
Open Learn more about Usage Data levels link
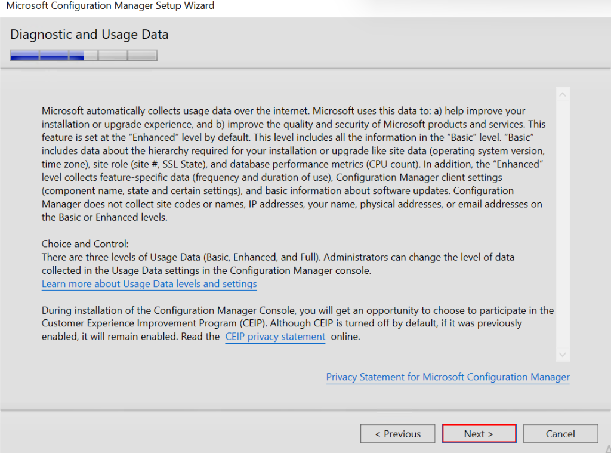[x=149, y=284]
